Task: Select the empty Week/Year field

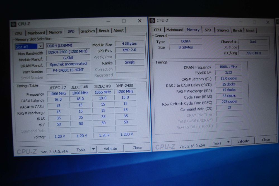Action: click(130, 56)
